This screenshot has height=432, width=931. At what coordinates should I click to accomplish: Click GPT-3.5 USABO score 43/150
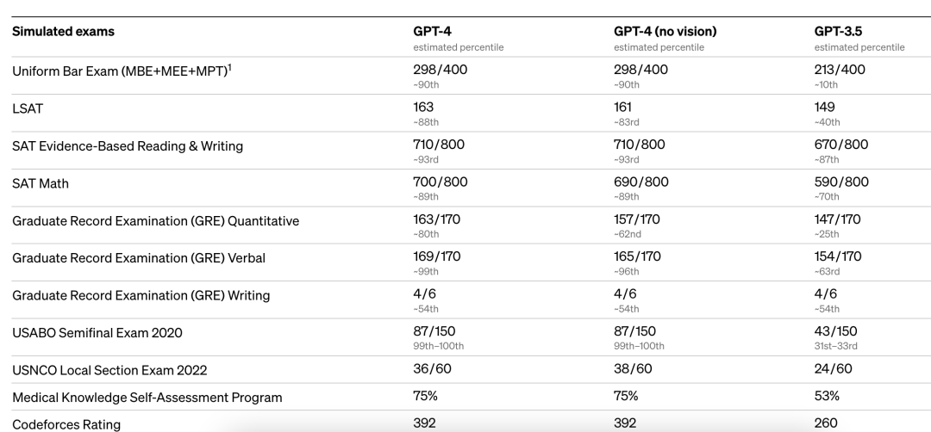pos(835,331)
